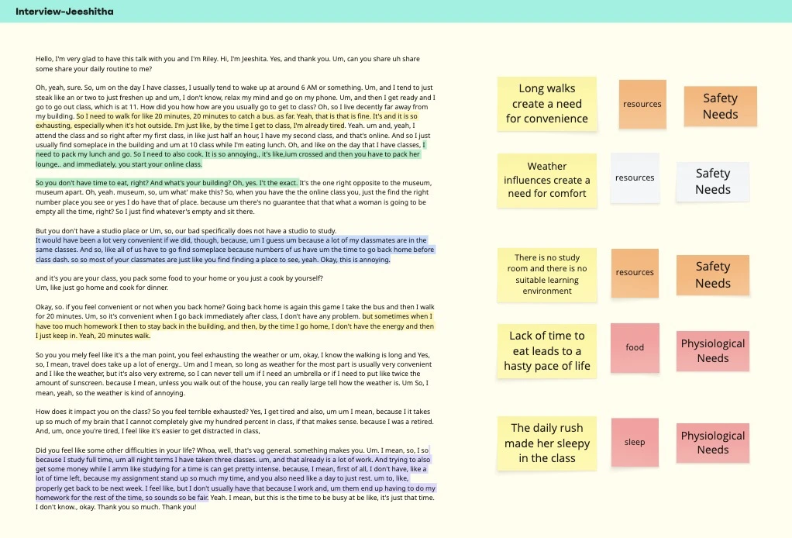The height and width of the screenshot is (538, 792).
Task: Click the line 'But you don't have a studio place'
Action: (186, 231)
